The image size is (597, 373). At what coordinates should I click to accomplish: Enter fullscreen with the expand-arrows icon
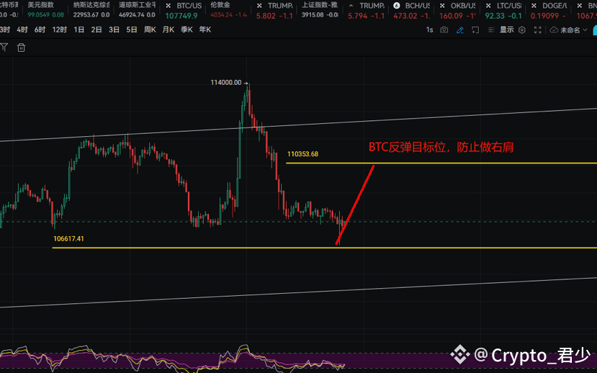tap(538, 30)
